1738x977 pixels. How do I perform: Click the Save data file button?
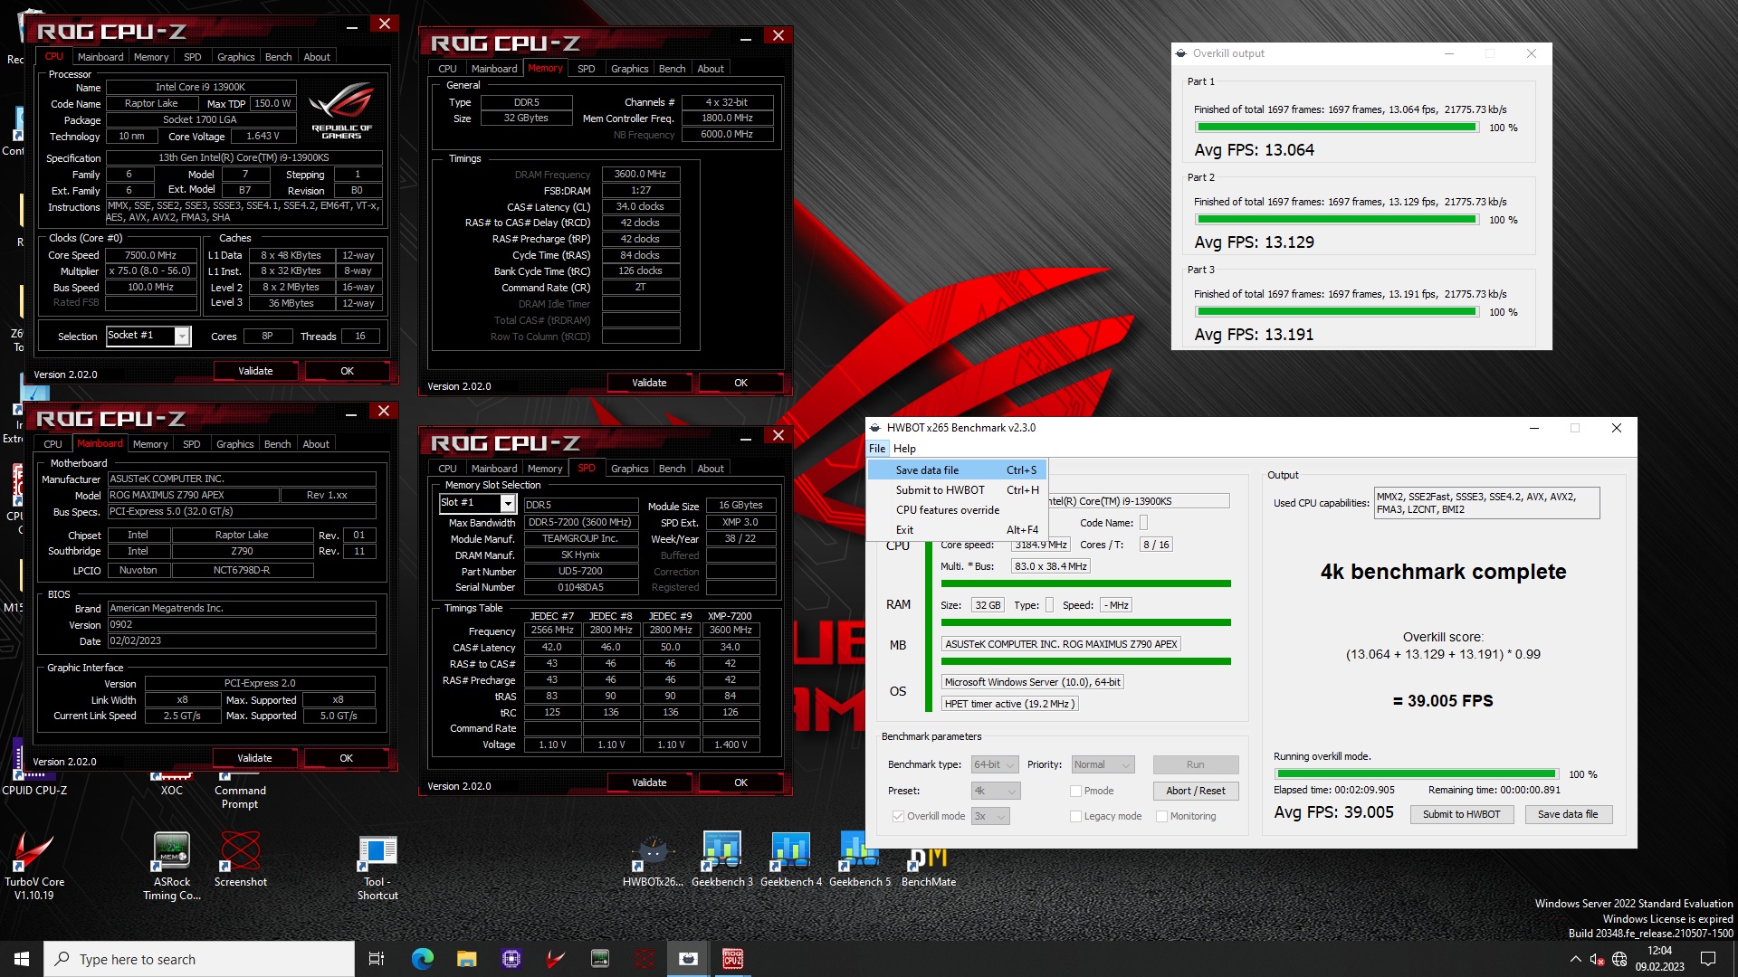click(1568, 814)
